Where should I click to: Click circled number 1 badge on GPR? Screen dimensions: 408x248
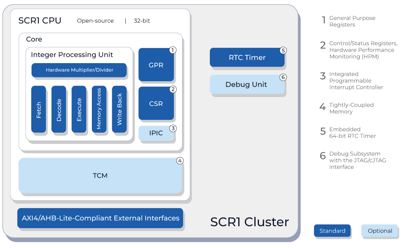[173, 50]
